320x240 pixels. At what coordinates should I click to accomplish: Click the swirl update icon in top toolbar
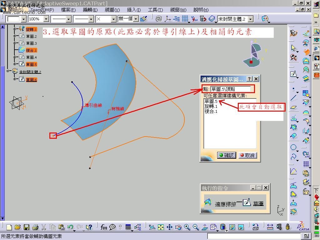click(x=158, y=19)
